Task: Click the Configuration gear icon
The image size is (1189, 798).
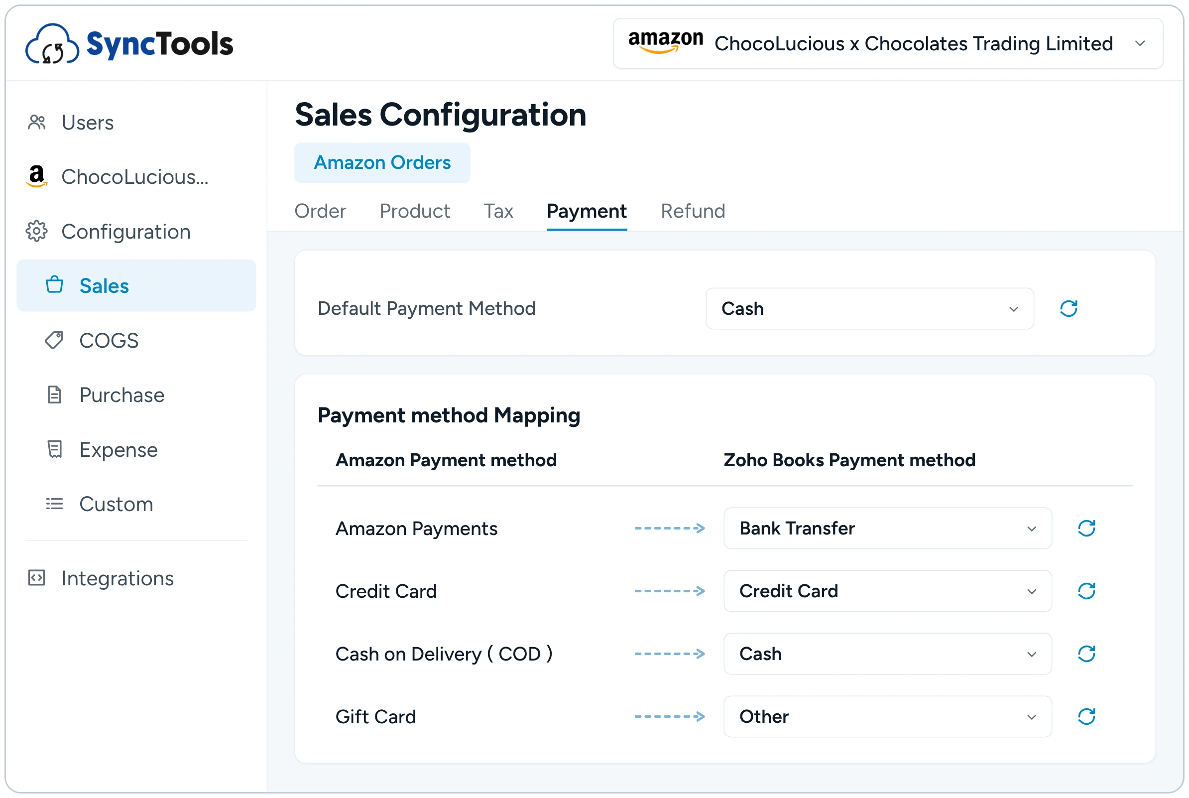Action: pos(37,232)
